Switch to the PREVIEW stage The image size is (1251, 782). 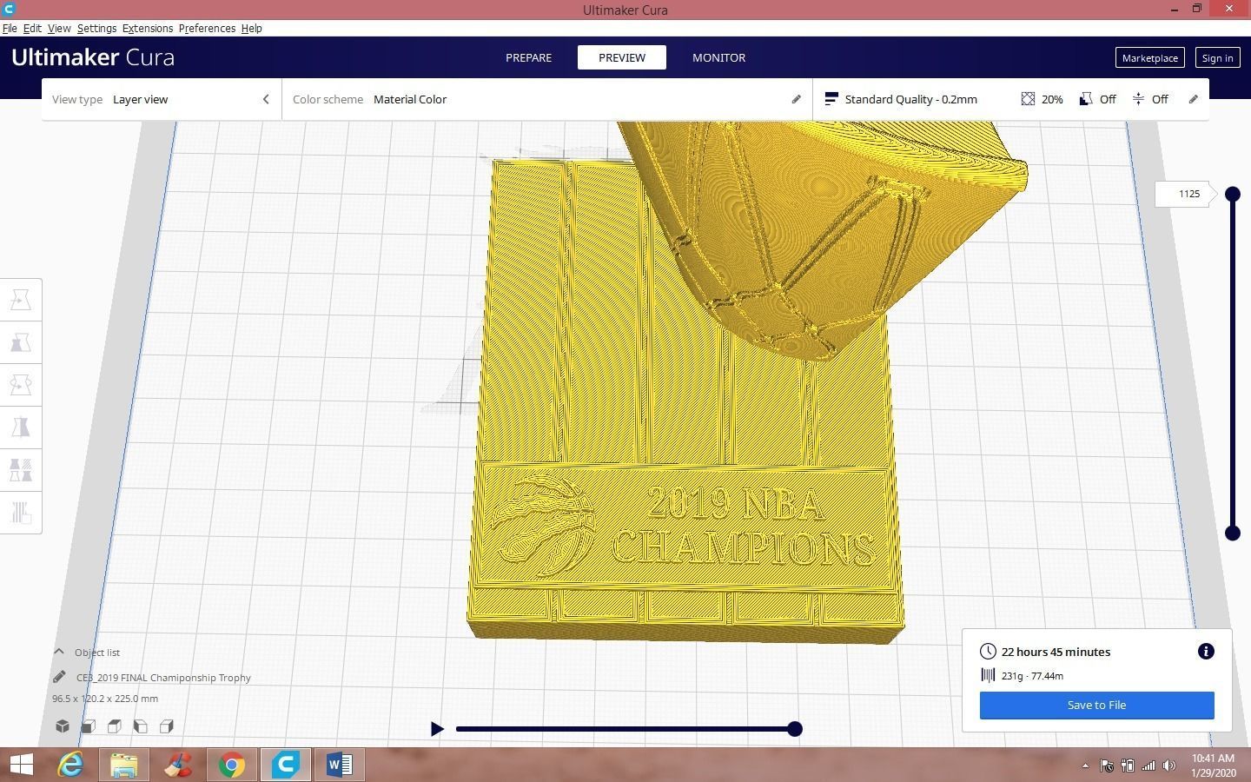[622, 57]
